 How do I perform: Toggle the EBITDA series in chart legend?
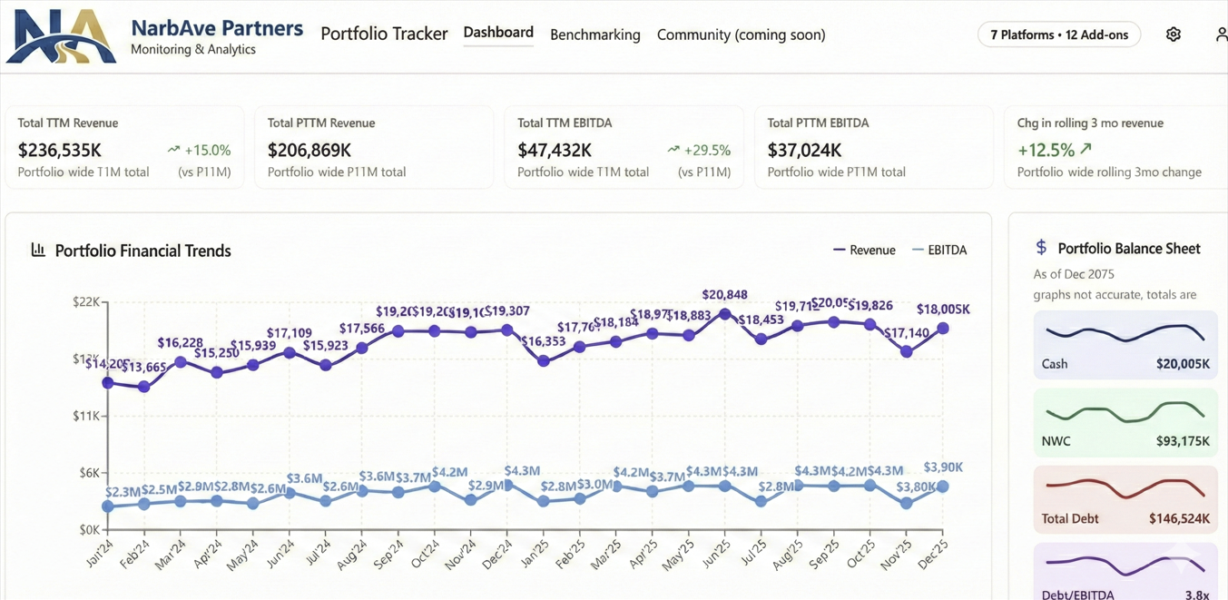939,250
